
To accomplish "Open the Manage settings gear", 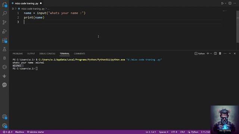I will click(x=4, y=126).
